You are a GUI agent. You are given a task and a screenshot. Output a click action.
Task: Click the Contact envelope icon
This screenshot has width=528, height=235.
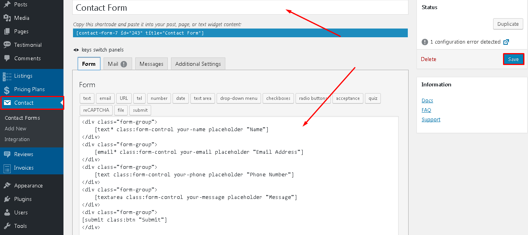[7, 103]
